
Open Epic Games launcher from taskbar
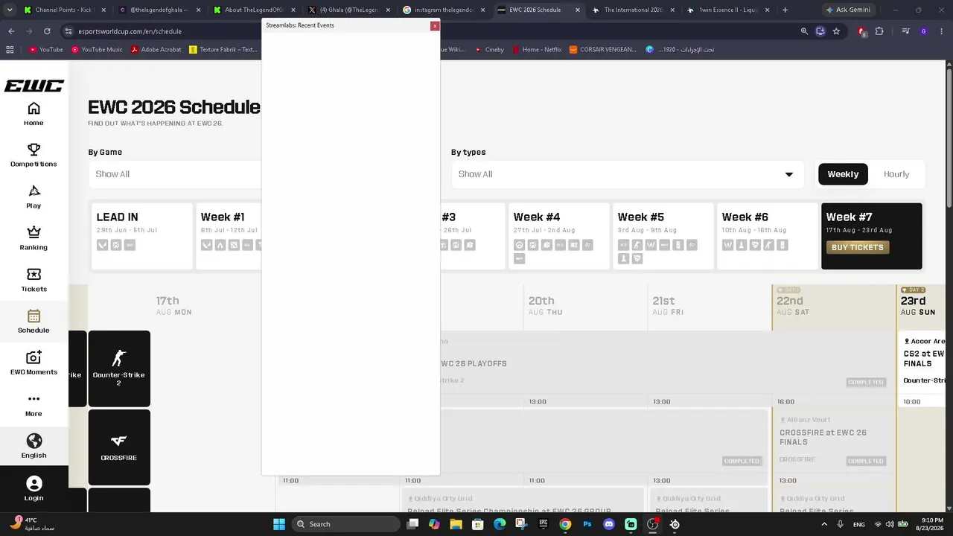(544, 524)
